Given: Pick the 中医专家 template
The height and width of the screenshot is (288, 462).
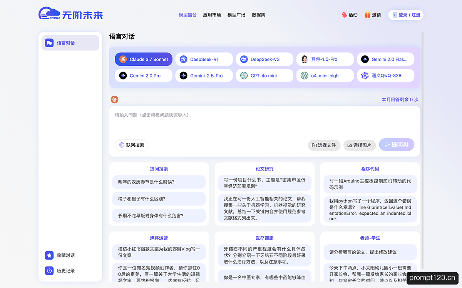Looking at the screenshot, I should click(x=264, y=276).
